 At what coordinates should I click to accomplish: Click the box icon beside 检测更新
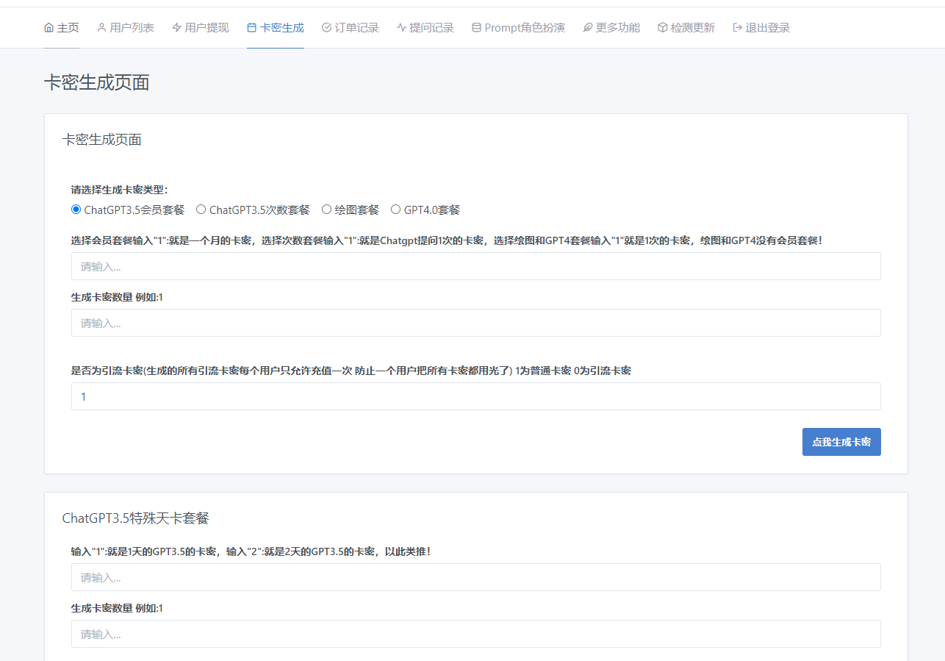(x=662, y=28)
